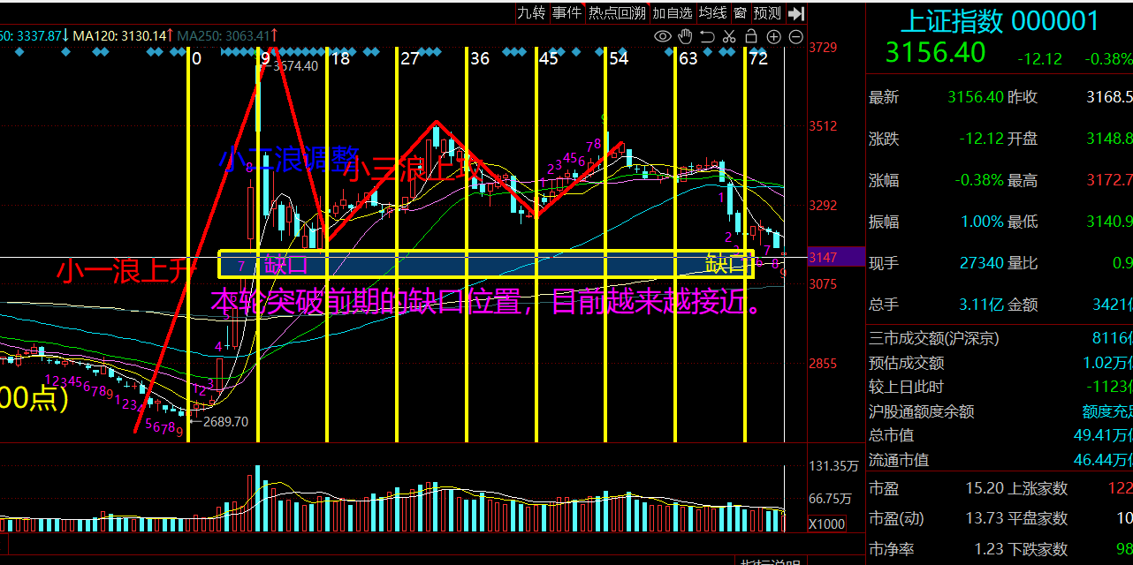This screenshot has width=1133, height=565.
Task: Click the 预测 forecast button
Action: [767, 13]
